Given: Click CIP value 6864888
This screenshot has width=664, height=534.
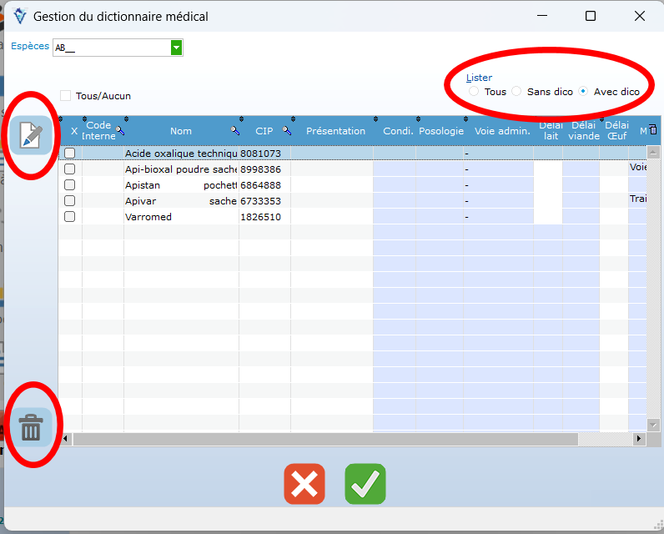Looking at the screenshot, I should click(x=260, y=185).
